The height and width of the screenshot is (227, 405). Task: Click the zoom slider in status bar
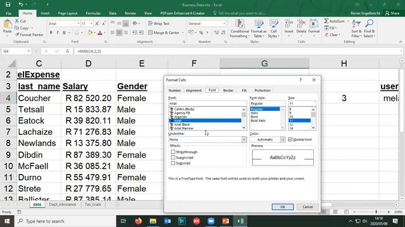tap(376, 212)
